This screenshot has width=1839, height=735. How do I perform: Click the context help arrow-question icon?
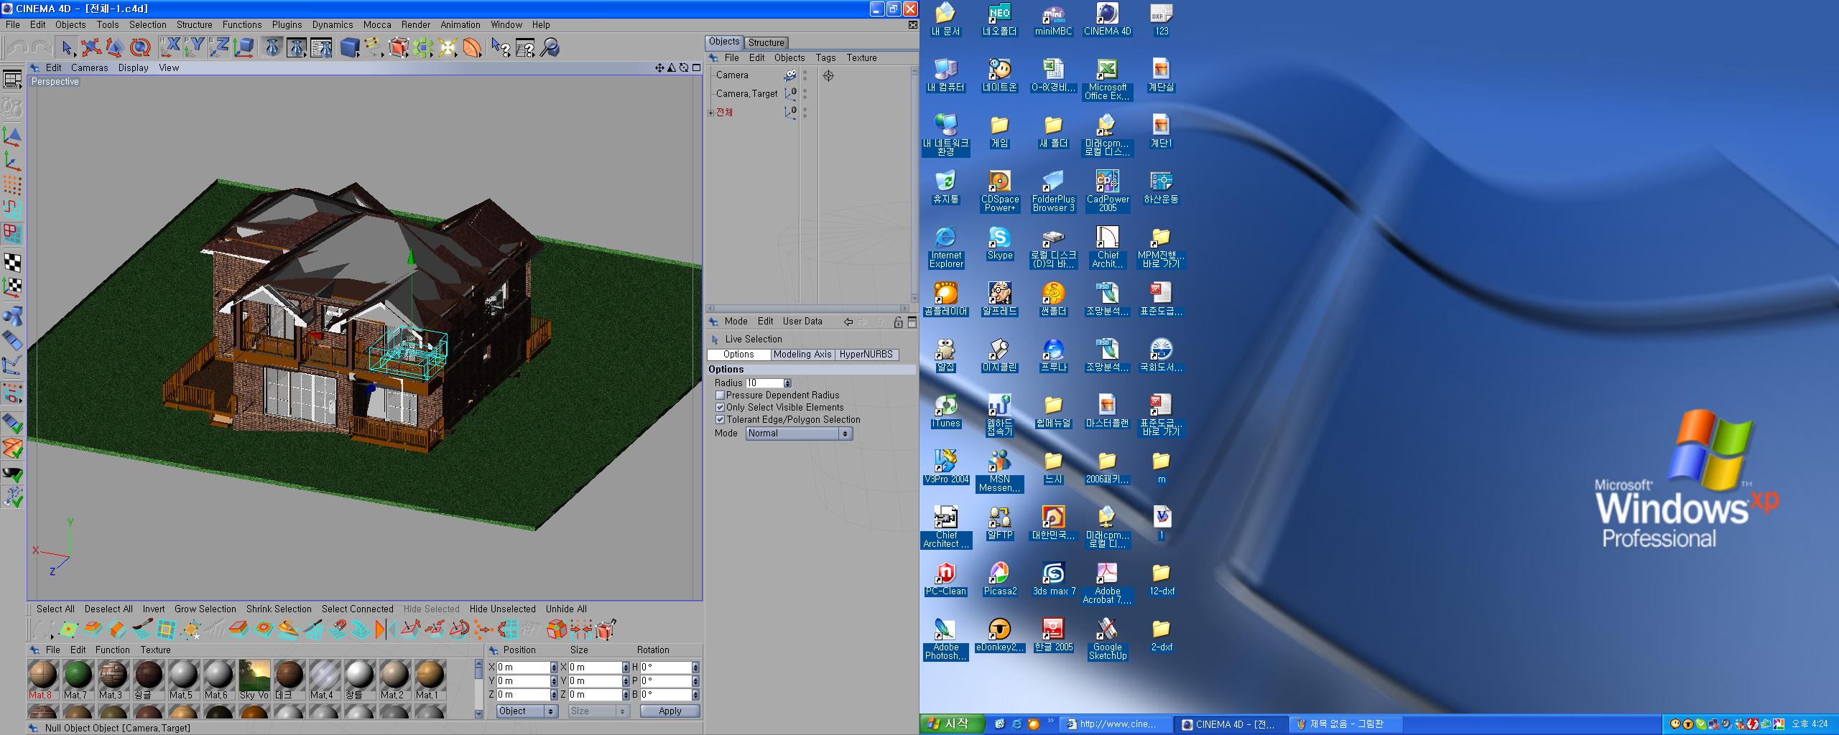(501, 48)
